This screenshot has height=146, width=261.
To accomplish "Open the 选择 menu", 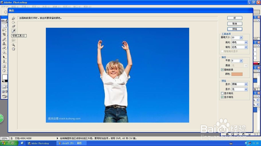I will point(46,7).
